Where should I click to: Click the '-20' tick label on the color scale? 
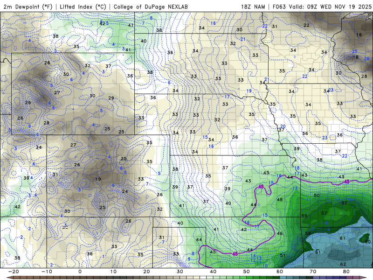point(14,272)
